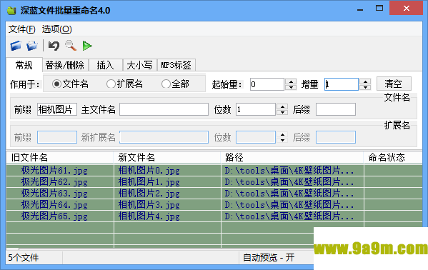428x270 pixels.
Task: Increase the 起始量 value with up arrow
Action: click(291, 81)
